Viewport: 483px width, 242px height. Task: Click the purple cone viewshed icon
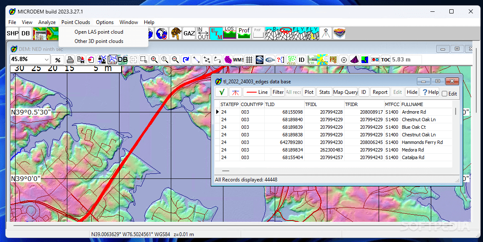click(x=354, y=59)
